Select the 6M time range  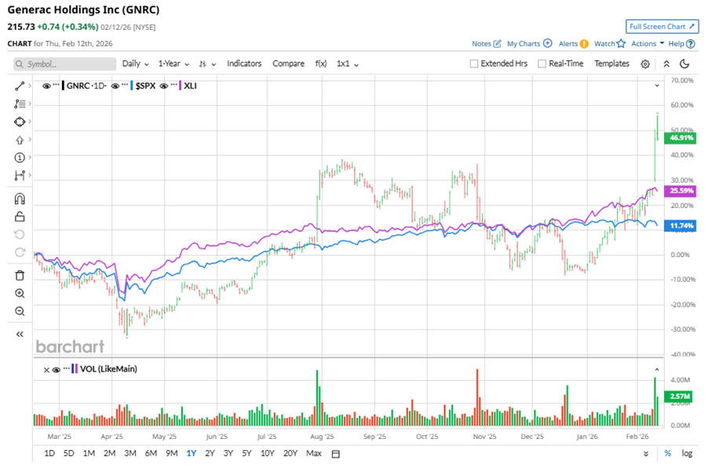pos(151,453)
